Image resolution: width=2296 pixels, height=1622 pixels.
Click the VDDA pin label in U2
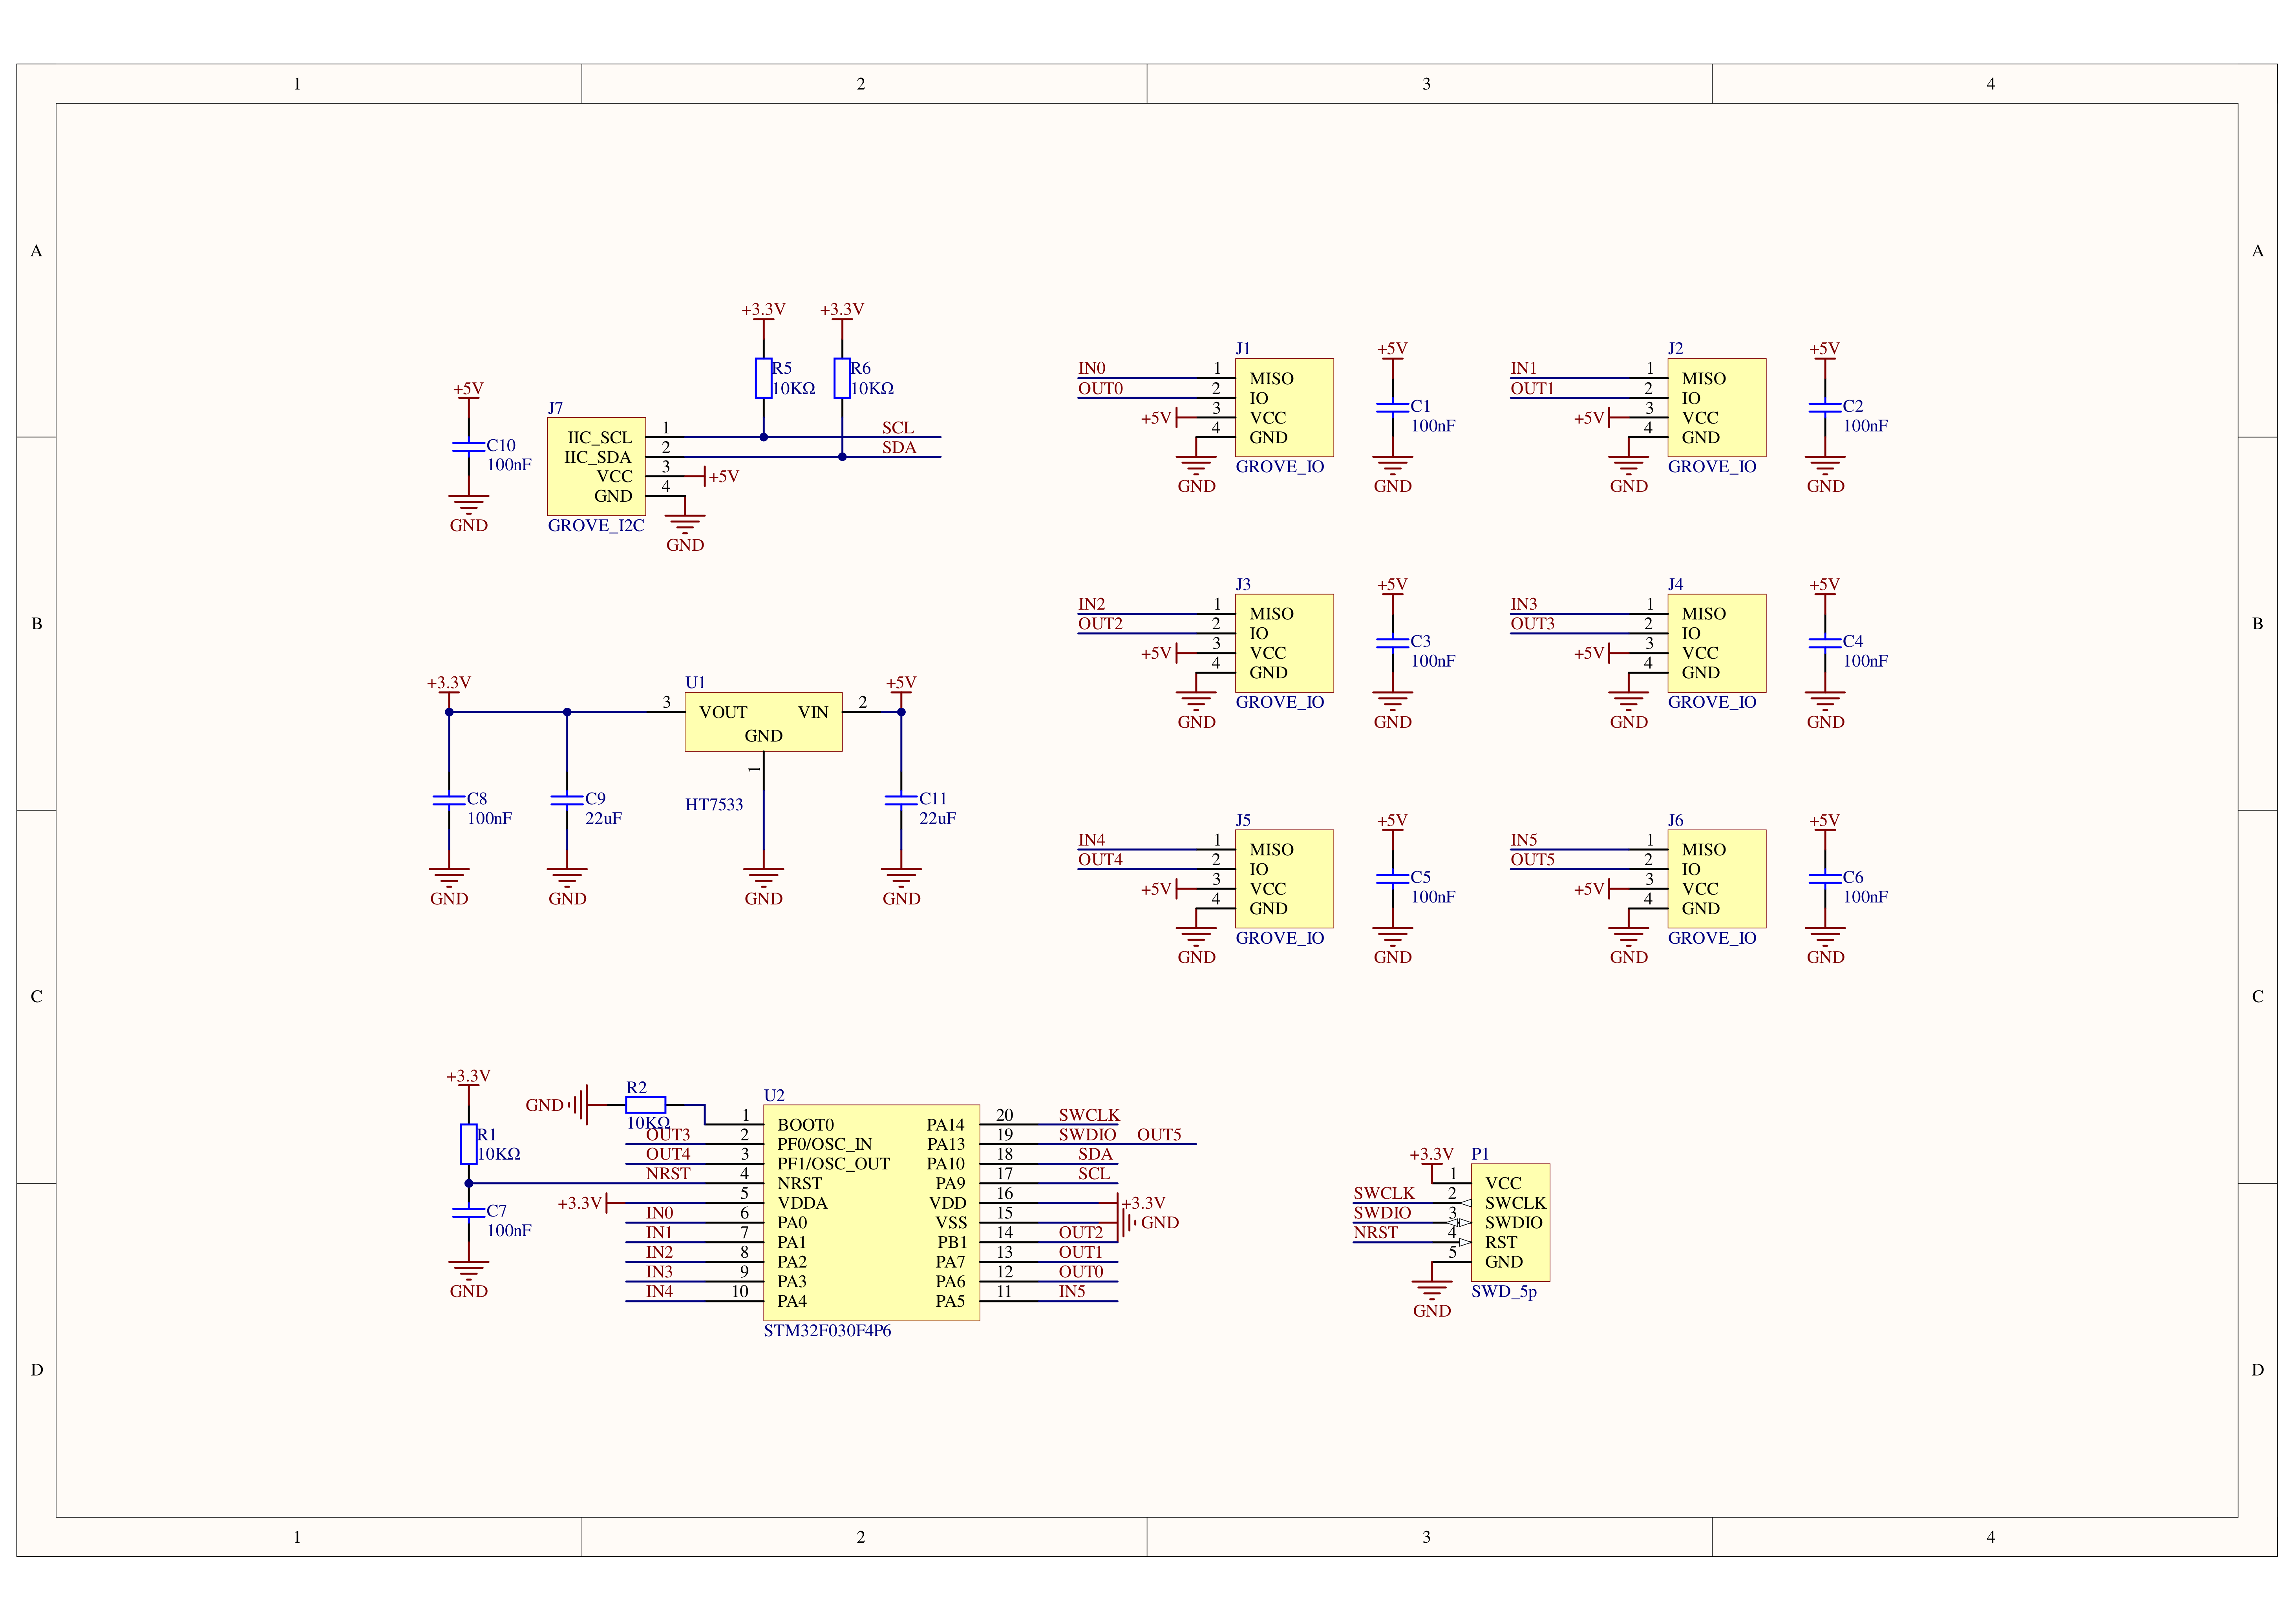[803, 1203]
